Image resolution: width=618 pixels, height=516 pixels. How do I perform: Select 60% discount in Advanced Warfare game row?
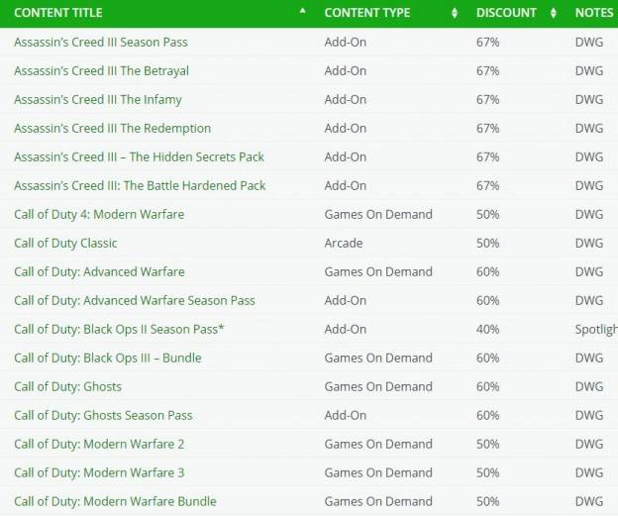487,272
